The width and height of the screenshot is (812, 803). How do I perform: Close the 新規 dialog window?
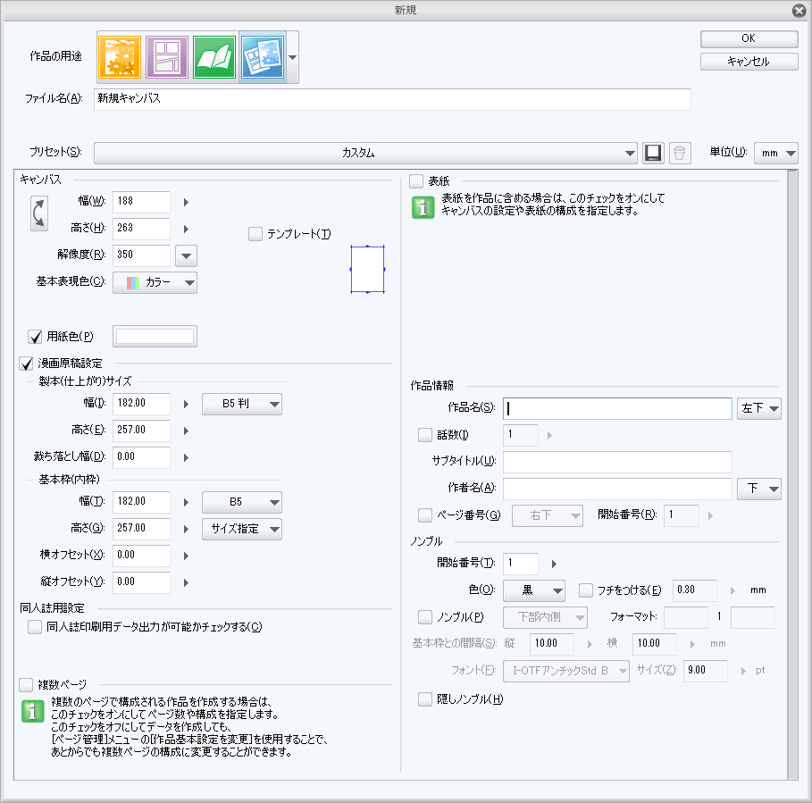[799, 11]
